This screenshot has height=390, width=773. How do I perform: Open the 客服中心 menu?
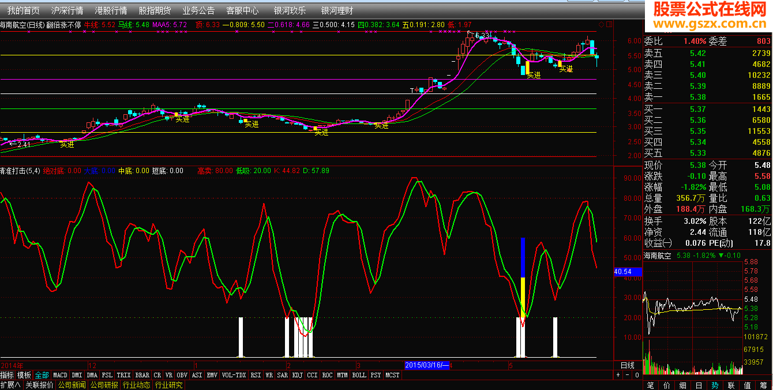pyautogui.click(x=242, y=10)
